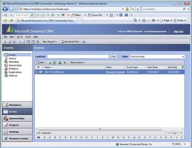Viewport: 192px width, 148px height.
Task: Click the Delete X icon in grid toolbar
Action: pos(65,63)
